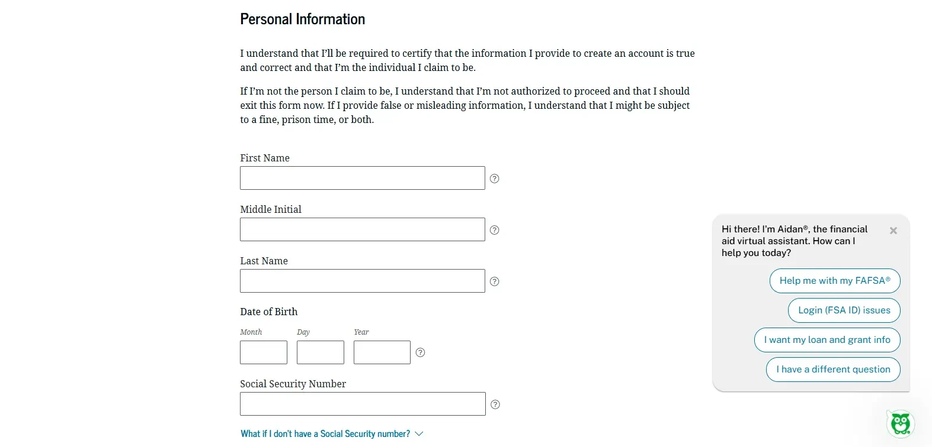This screenshot has width=932, height=447.
Task: Show help for Date of Birth
Action: click(420, 352)
